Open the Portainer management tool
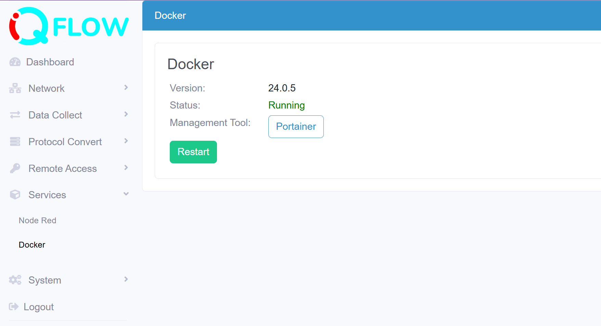Screen dimensions: 601x326 point(296,127)
